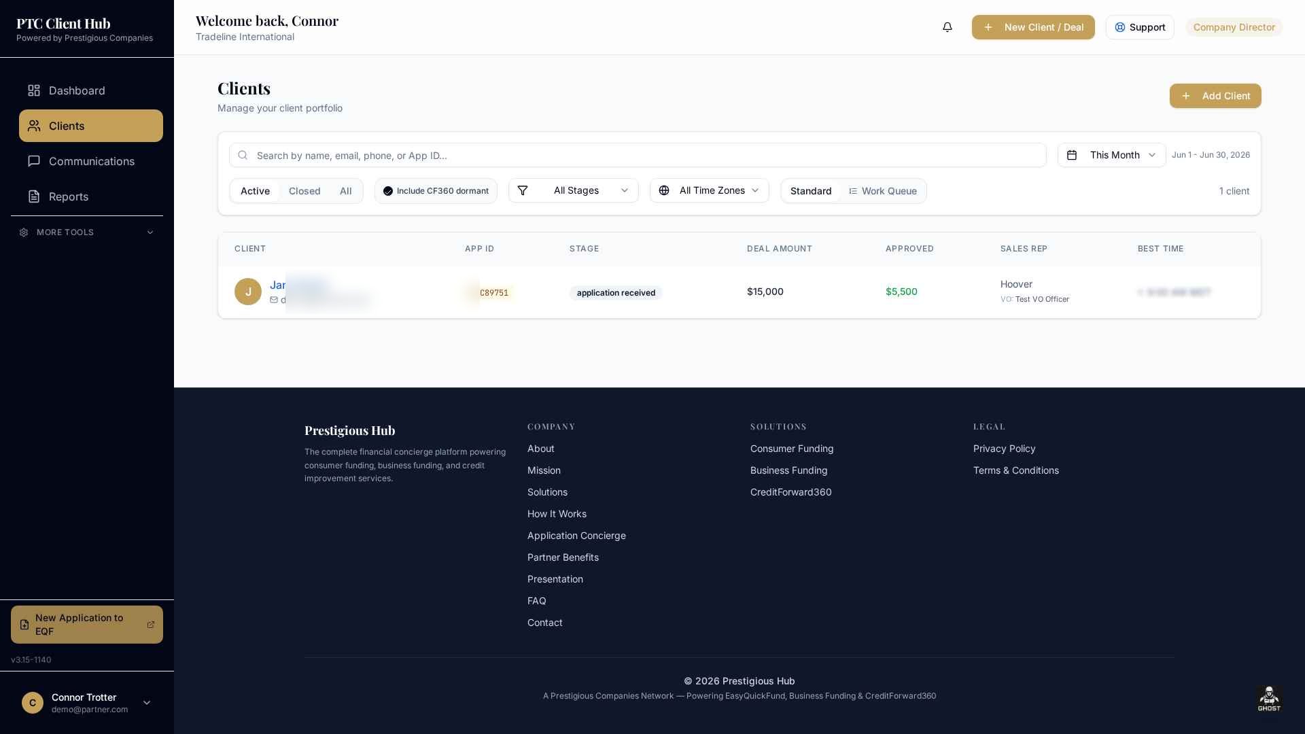Click the funnel filter icon

tap(523, 190)
